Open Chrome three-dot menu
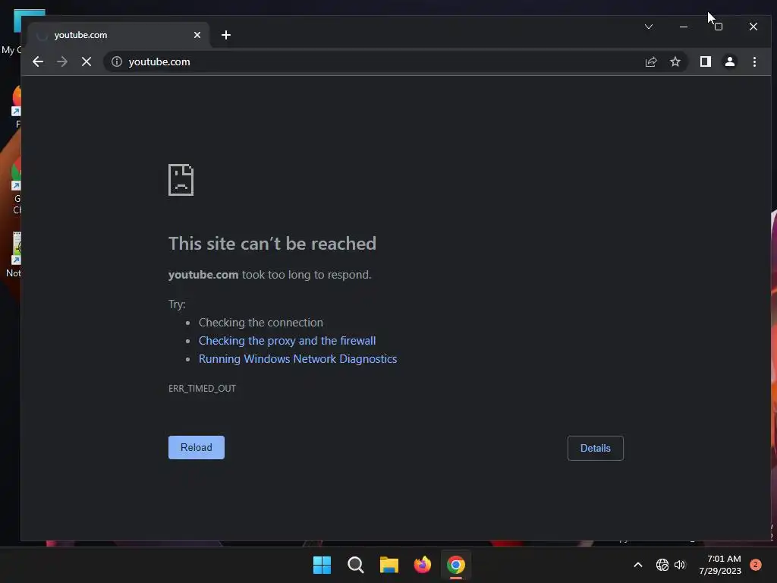 coord(754,61)
